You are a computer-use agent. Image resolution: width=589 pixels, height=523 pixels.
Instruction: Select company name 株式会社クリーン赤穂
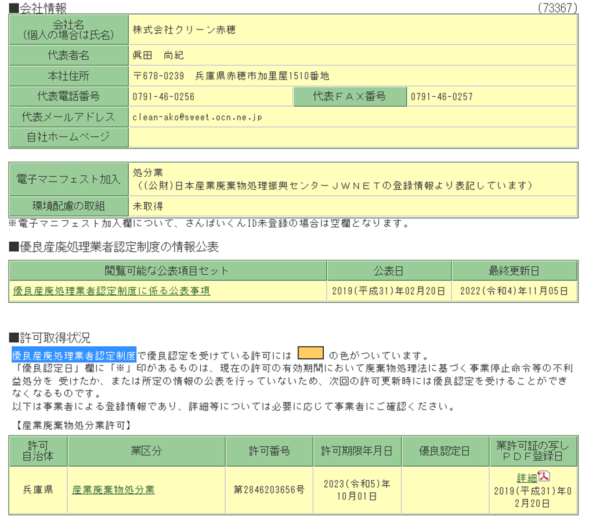tap(184, 30)
